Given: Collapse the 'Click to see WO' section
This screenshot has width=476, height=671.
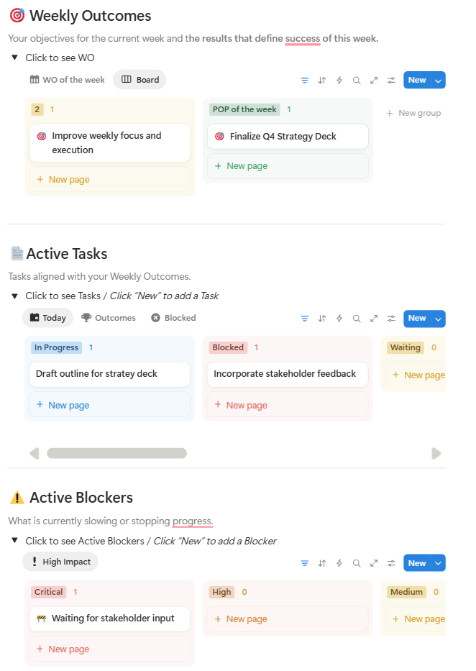Looking at the screenshot, I should pyautogui.click(x=16, y=58).
